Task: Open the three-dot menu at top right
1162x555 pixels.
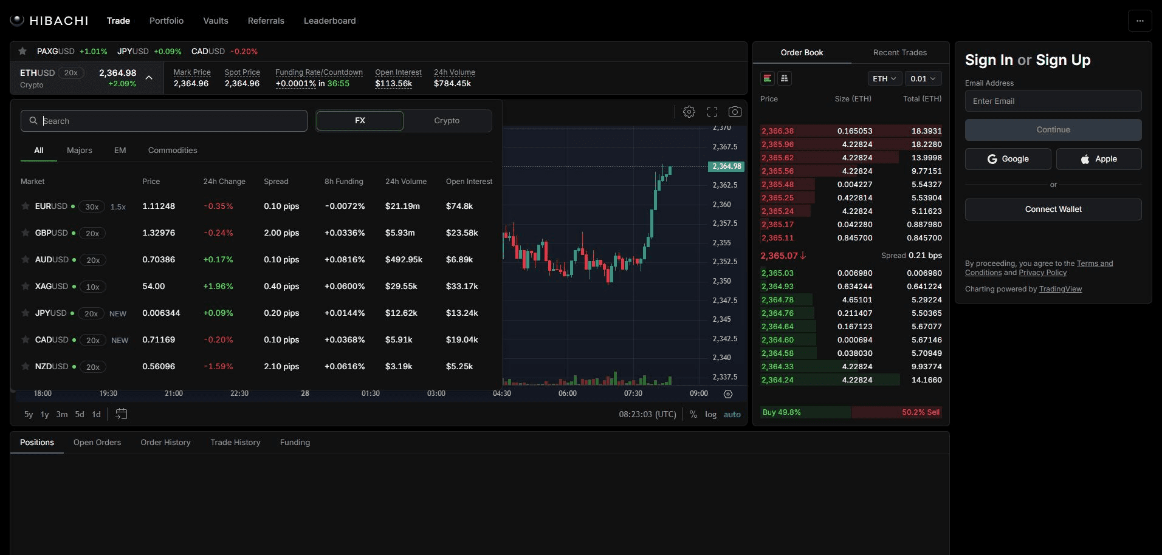Action: point(1140,21)
